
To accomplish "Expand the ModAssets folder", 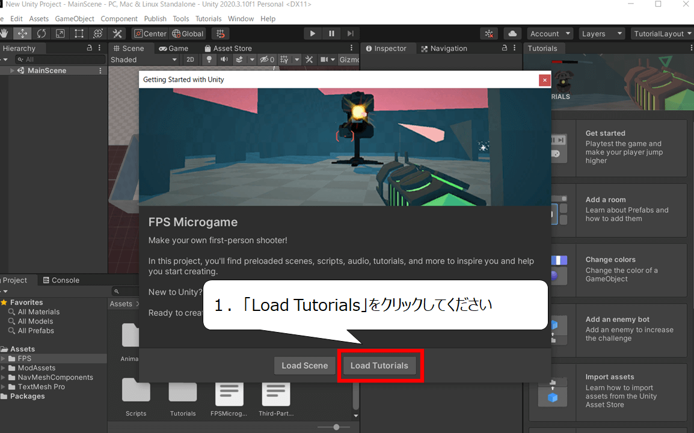I will point(3,368).
